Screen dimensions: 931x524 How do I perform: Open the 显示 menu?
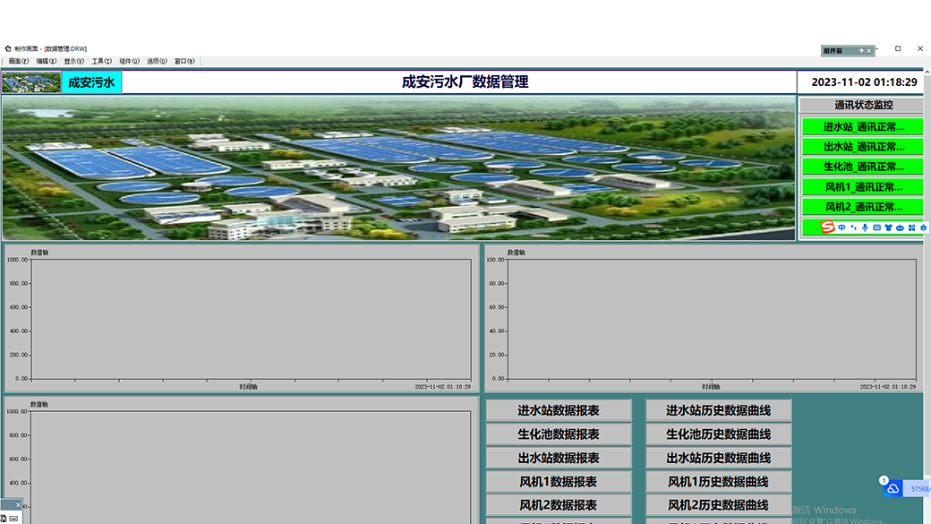pyautogui.click(x=74, y=61)
